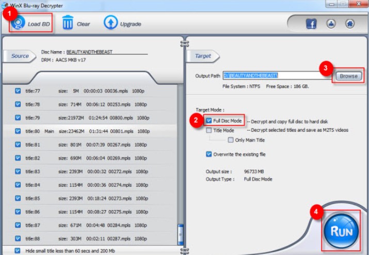Click size 671M in title:87 row
The width and height of the screenshot is (369, 255).
(x=75, y=225)
